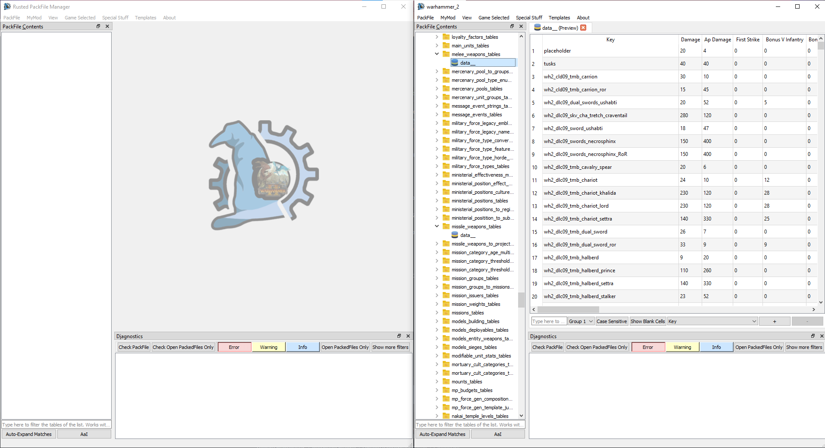The image size is (825, 448).
Task: Click the mp_budgets_tables folder icon
Action: point(446,390)
